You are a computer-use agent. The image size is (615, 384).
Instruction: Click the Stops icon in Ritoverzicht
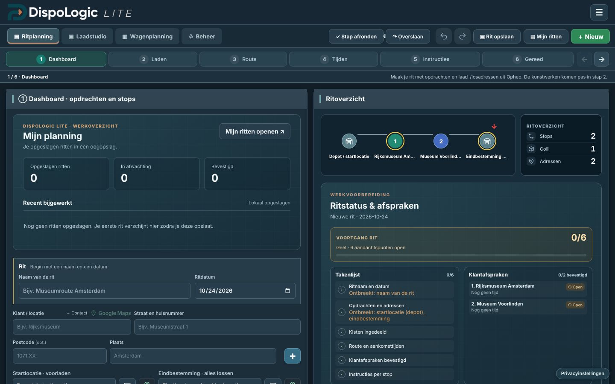pyautogui.click(x=531, y=136)
